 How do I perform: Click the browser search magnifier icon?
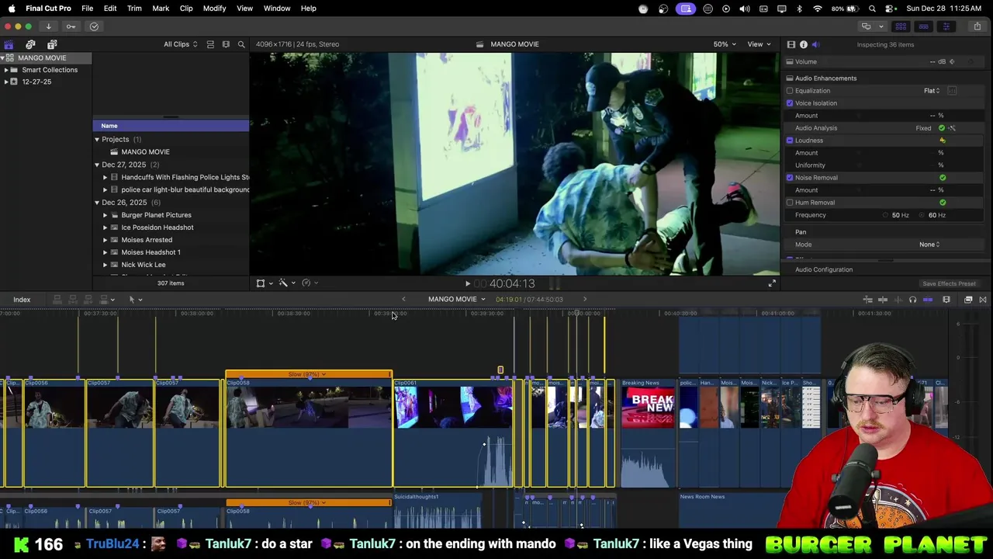pyautogui.click(x=241, y=44)
